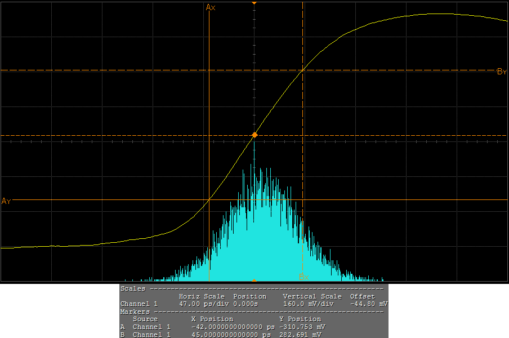509x338 pixels.
Task: Select the Ay horizontal marker label
Action: click(x=6, y=201)
